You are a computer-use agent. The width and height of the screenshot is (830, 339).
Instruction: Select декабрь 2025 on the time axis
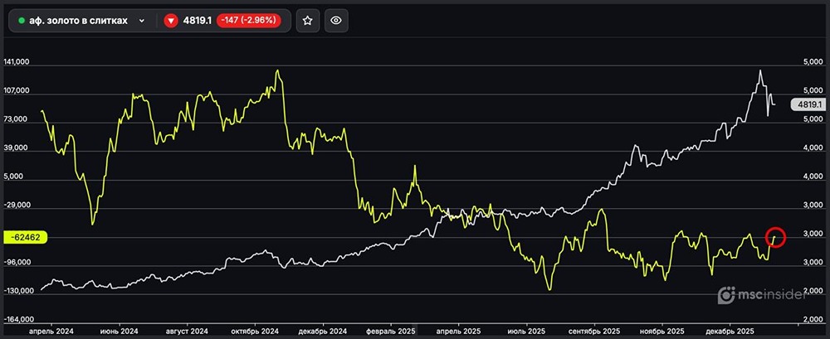click(x=730, y=330)
